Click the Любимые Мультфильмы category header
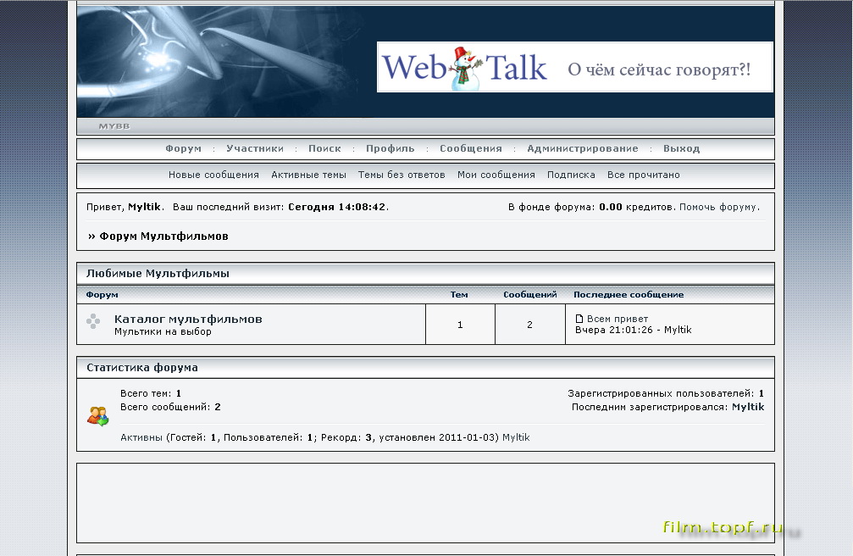 click(x=158, y=274)
